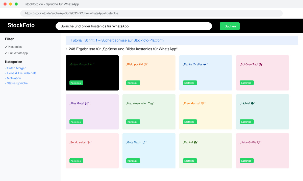Toggle the Kostenlos filter

pos(13,47)
